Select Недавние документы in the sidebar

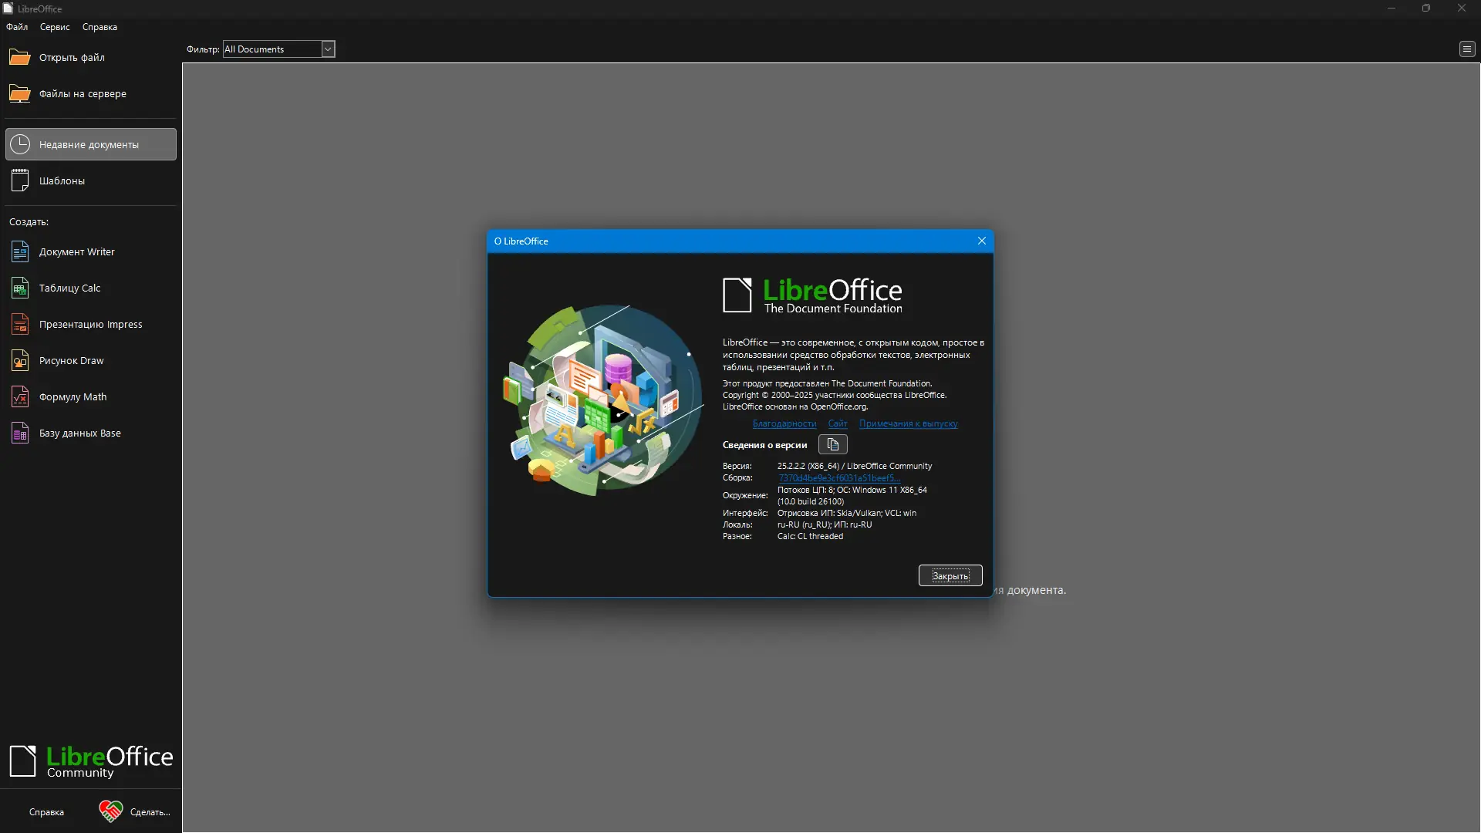point(90,145)
